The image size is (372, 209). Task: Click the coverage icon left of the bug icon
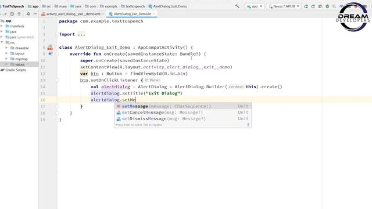[x=320, y=6]
